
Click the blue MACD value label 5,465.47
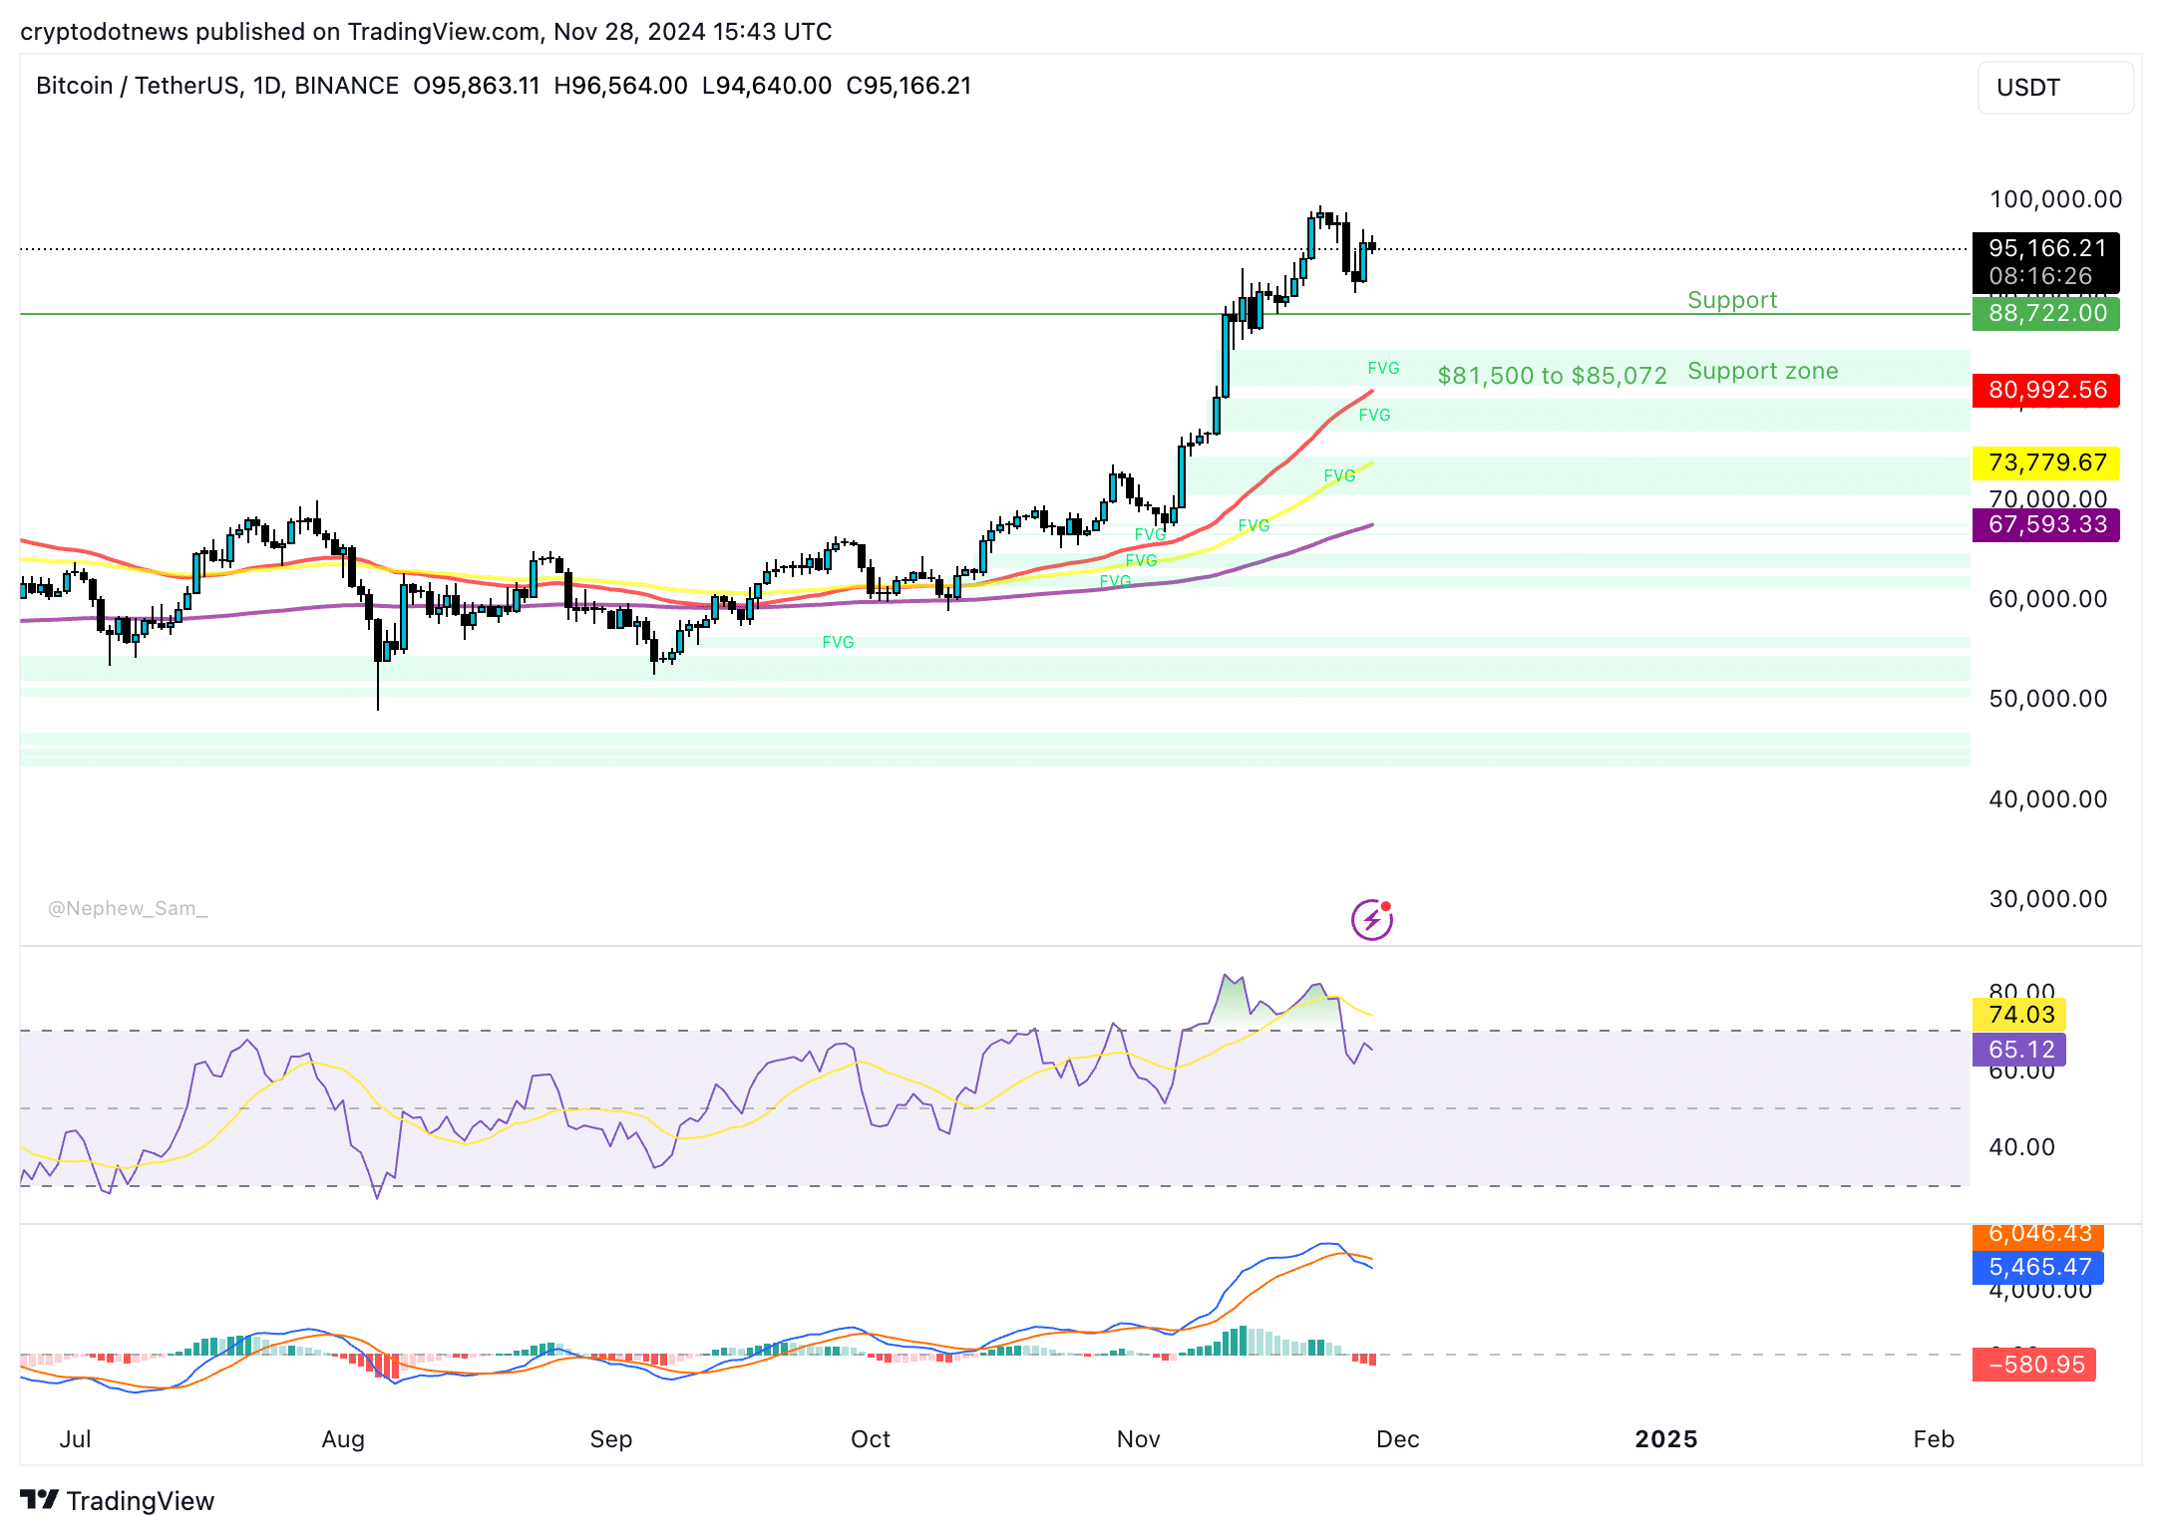point(2038,1267)
